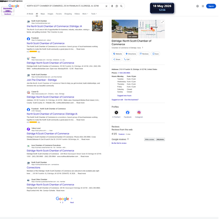Open the 'Join The Chamber - Eldridge' result

(x=42, y=80)
